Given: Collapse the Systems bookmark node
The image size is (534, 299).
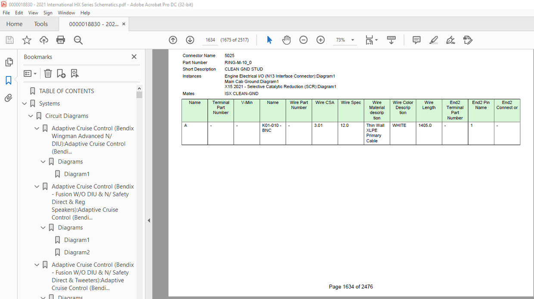Looking at the screenshot, I should 25,104.
